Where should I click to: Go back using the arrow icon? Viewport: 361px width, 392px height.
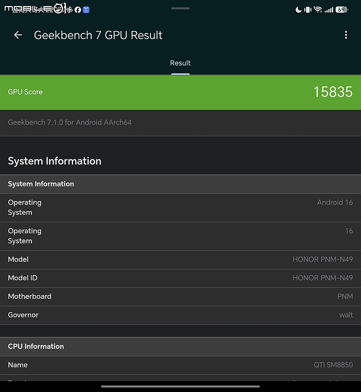click(x=18, y=35)
